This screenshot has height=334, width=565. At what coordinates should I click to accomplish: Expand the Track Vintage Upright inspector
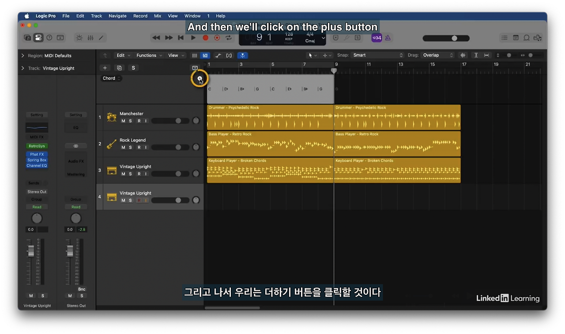tap(23, 68)
